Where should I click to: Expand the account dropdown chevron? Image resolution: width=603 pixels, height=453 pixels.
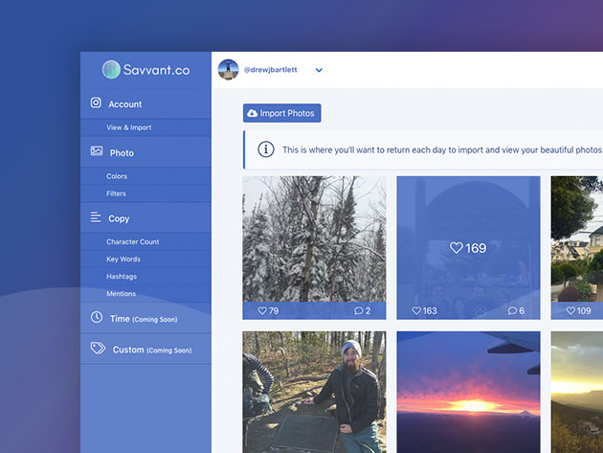click(319, 70)
